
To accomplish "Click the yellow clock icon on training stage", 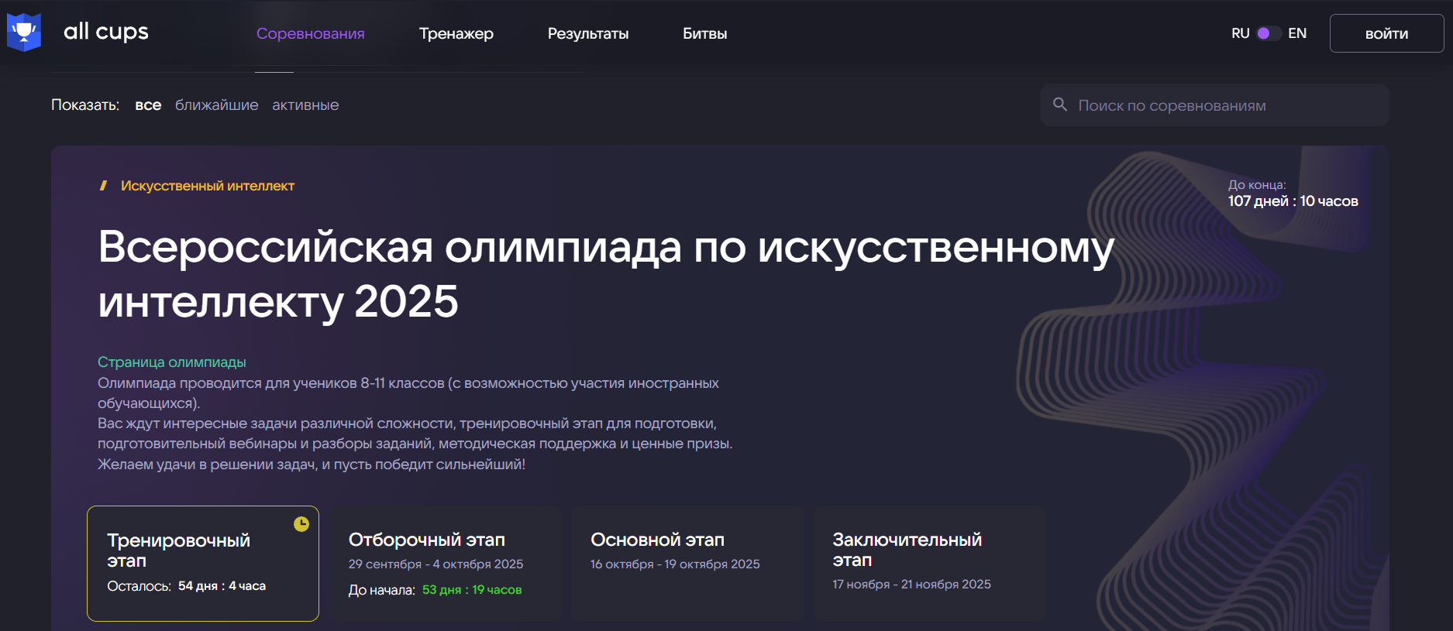I will [301, 524].
